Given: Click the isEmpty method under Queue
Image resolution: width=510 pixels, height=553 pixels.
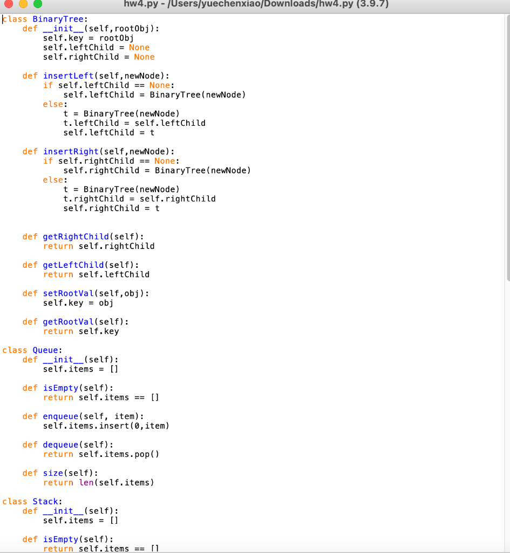Looking at the screenshot, I should [60, 388].
